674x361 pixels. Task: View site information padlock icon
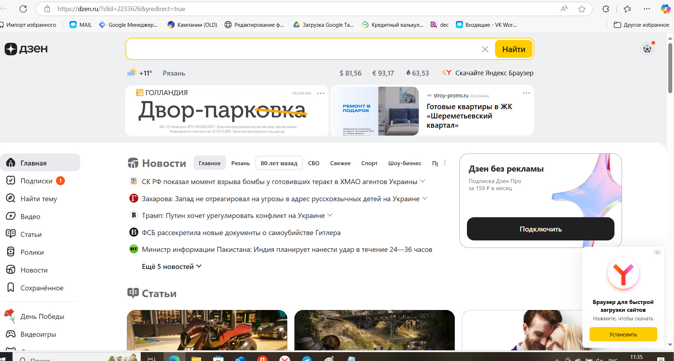coord(47,9)
